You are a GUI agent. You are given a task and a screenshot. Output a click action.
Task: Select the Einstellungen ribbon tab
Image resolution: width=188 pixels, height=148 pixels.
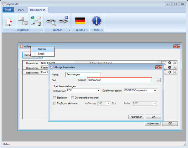tap(38, 10)
